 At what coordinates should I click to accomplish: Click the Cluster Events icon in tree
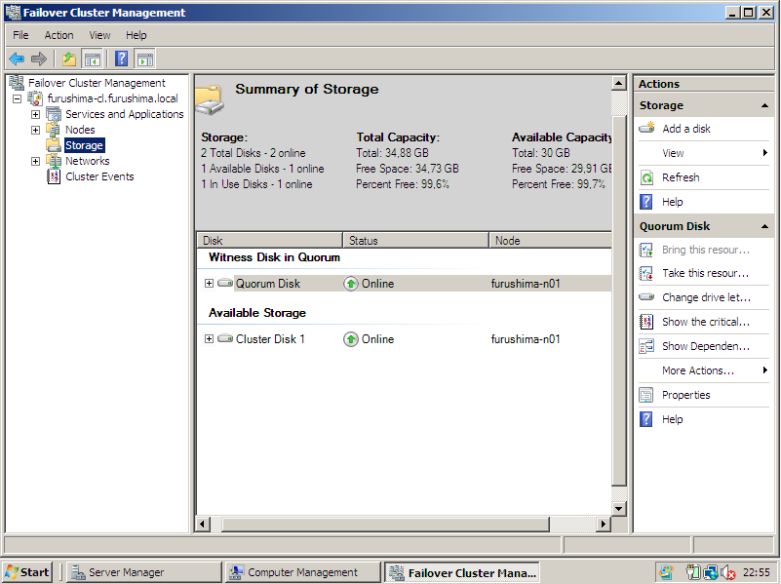pos(54,176)
